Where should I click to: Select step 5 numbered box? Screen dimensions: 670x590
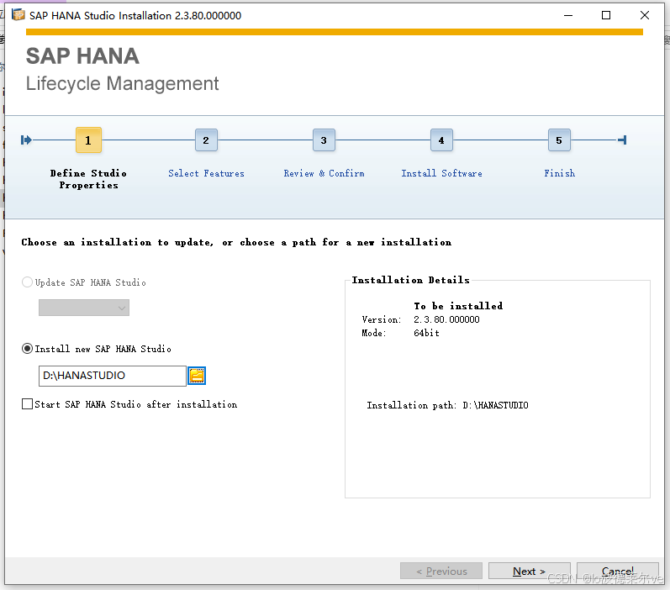(559, 140)
